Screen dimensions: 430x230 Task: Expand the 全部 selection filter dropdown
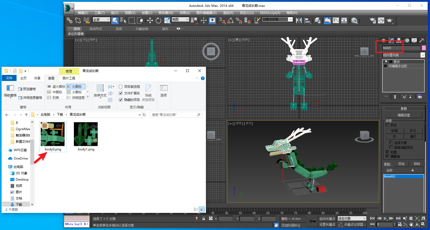(101, 19)
